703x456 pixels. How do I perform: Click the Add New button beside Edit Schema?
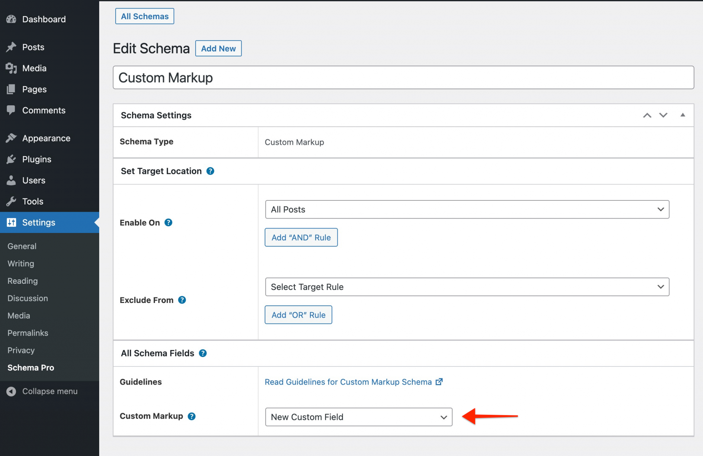tap(218, 48)
